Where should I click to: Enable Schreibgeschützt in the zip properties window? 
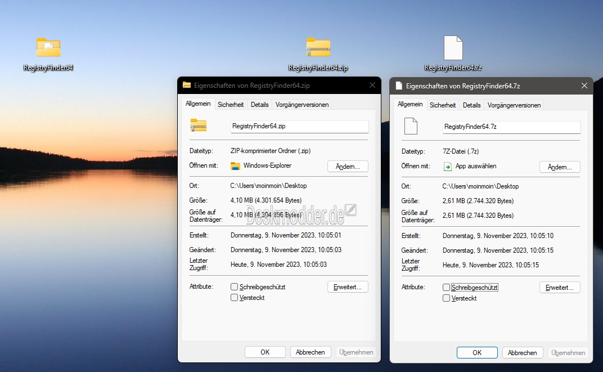point(234,286)
